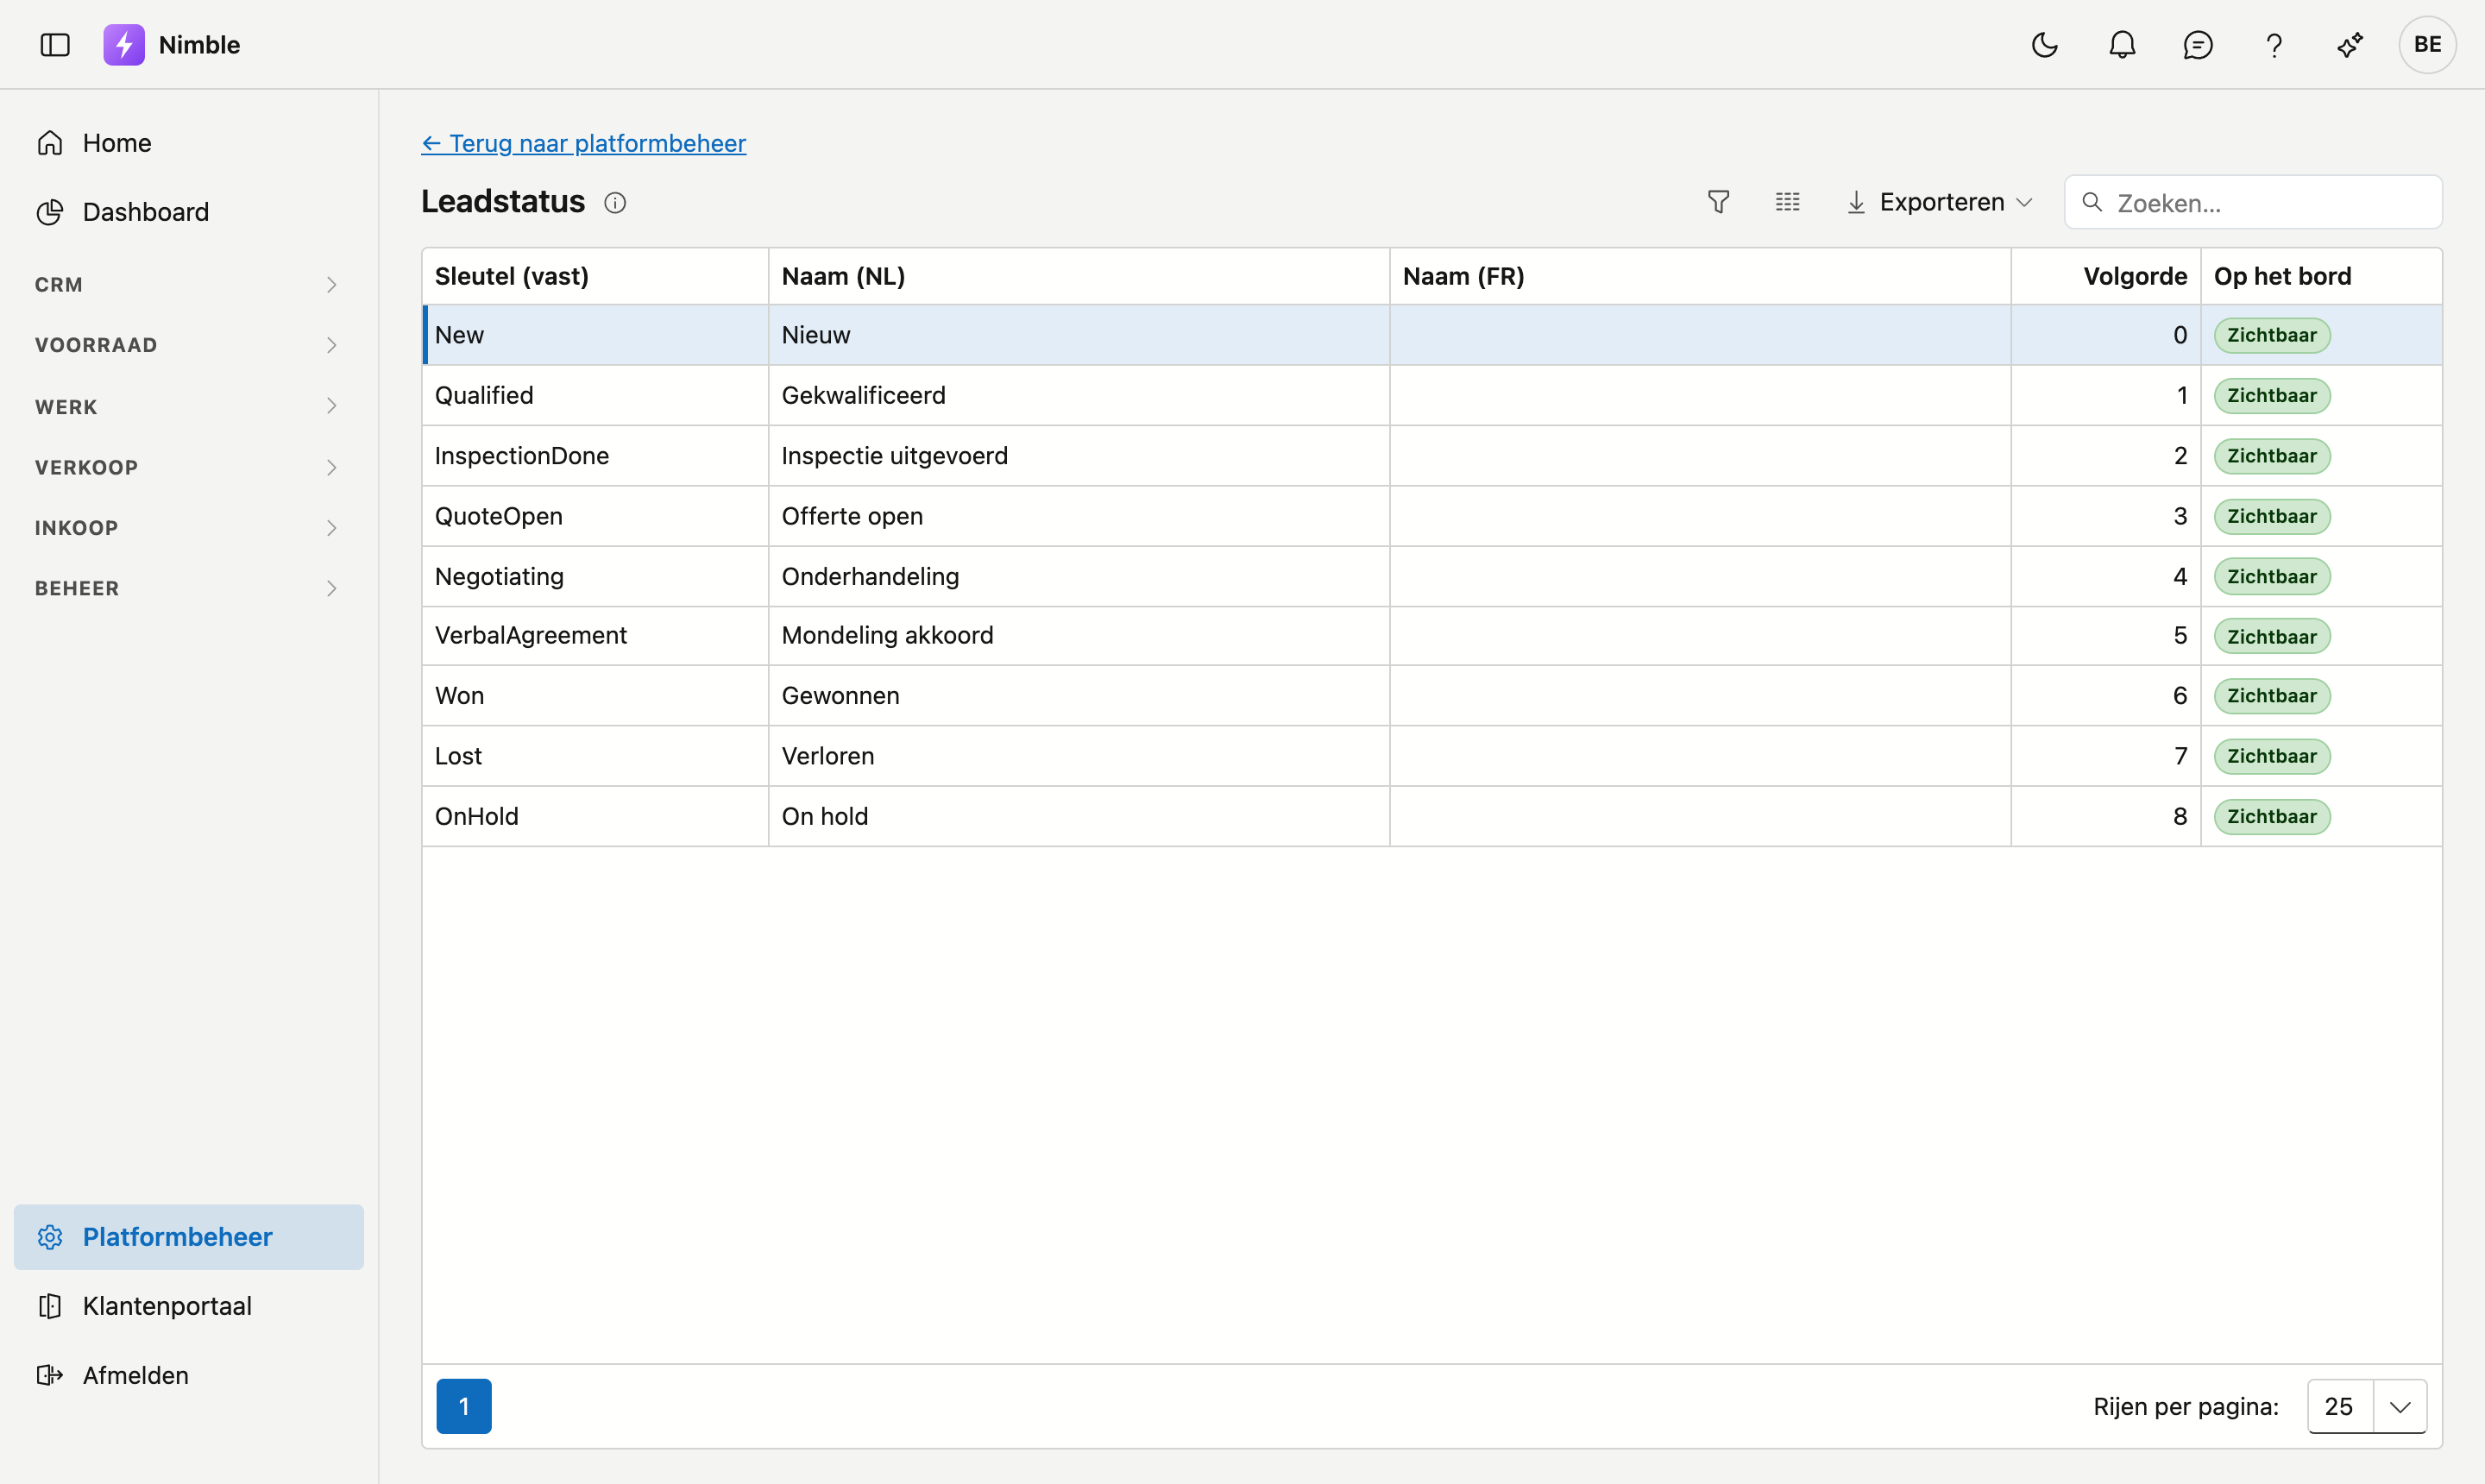
Task: Select the InspectionDone key cell
Action: [x=595, y=456]
